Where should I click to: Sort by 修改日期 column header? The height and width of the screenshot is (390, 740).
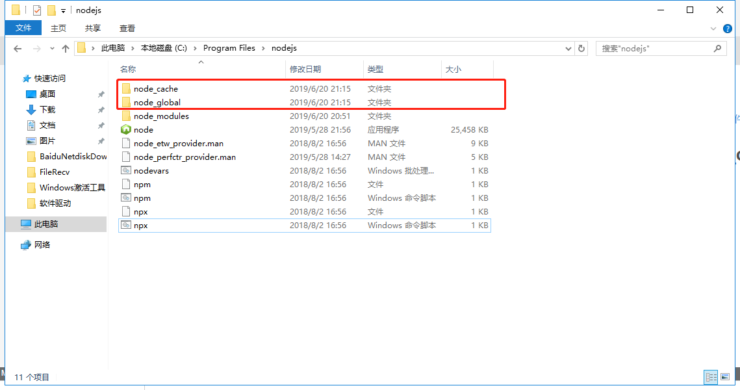pos(305,70)
